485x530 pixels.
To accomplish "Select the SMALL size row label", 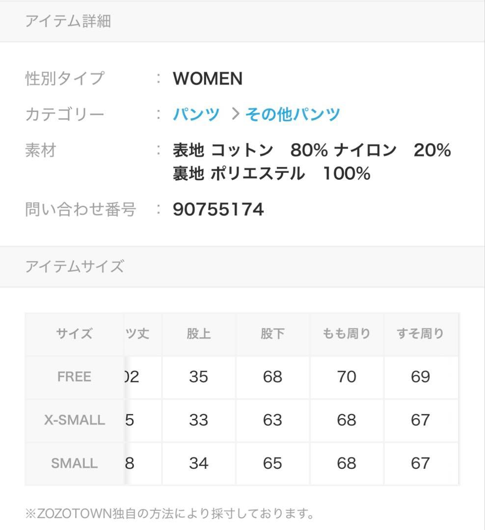I will point(74,463).
